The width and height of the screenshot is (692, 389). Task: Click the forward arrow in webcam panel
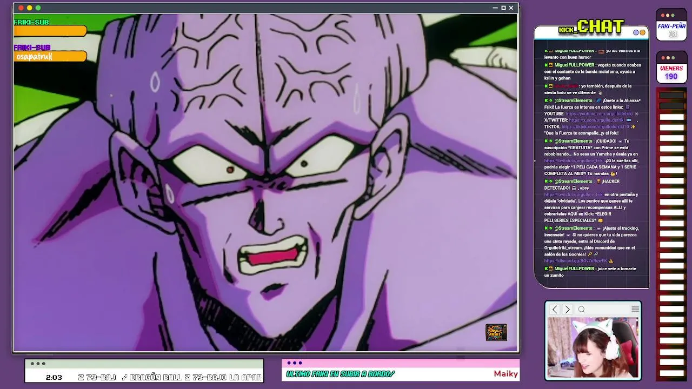pyautogui.click(x=567, y=310)
